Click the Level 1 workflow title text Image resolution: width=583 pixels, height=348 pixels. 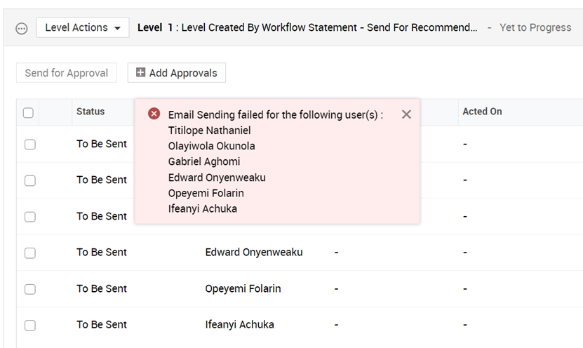click(307, 28)
